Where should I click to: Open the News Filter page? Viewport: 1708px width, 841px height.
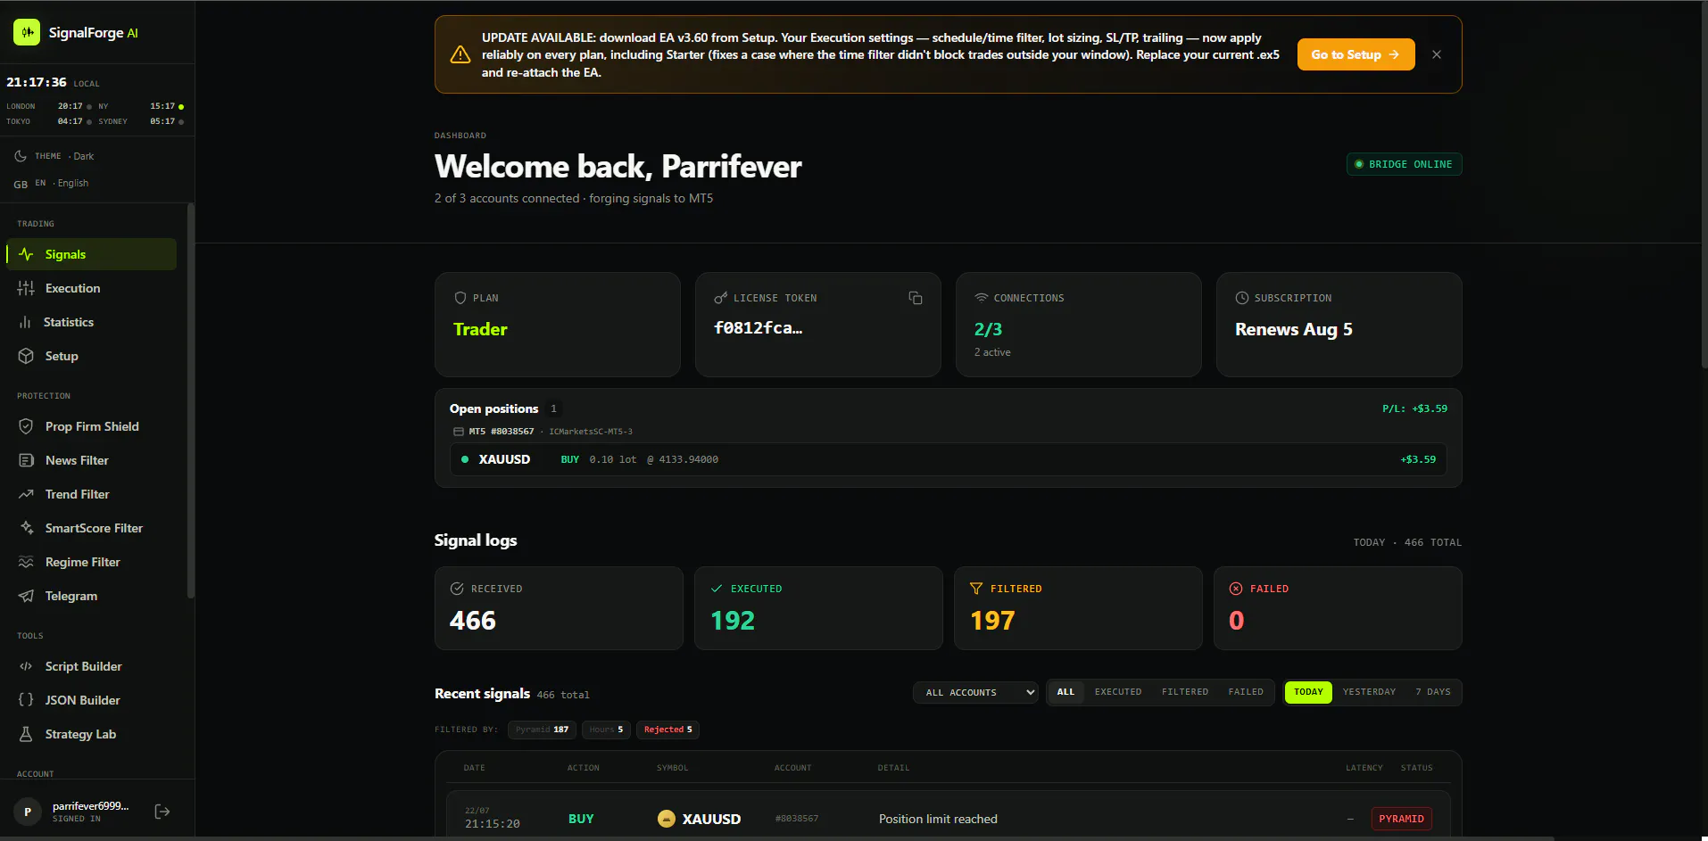[x=91, y=460]
